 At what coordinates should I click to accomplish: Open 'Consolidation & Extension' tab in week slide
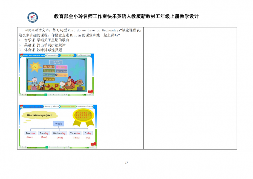coord(85,106)
